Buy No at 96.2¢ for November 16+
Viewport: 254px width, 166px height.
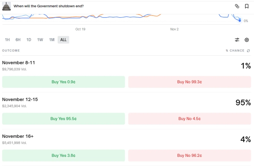[190, 156]
